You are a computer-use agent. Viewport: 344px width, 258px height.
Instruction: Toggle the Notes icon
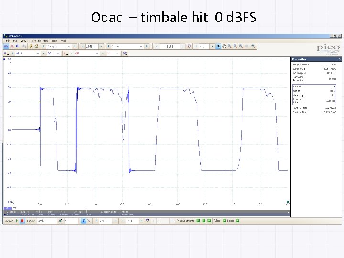pos(237,220)
